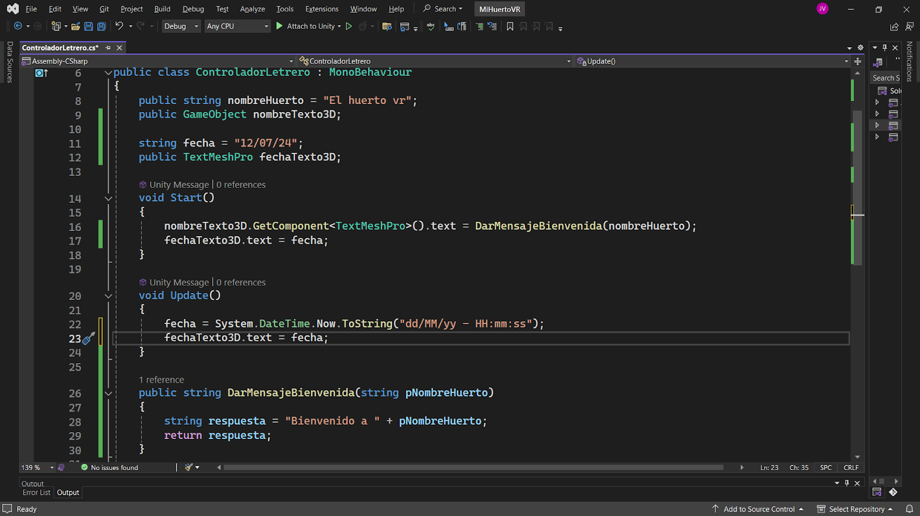Collapse the ControladorLetrero class code block
920x516 pixels.
click(108, 73)
